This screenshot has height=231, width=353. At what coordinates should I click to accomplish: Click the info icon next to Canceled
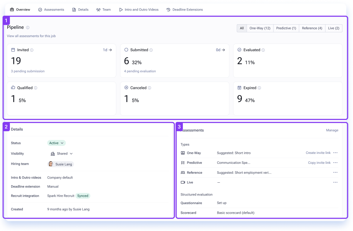(x=150, y=88)
